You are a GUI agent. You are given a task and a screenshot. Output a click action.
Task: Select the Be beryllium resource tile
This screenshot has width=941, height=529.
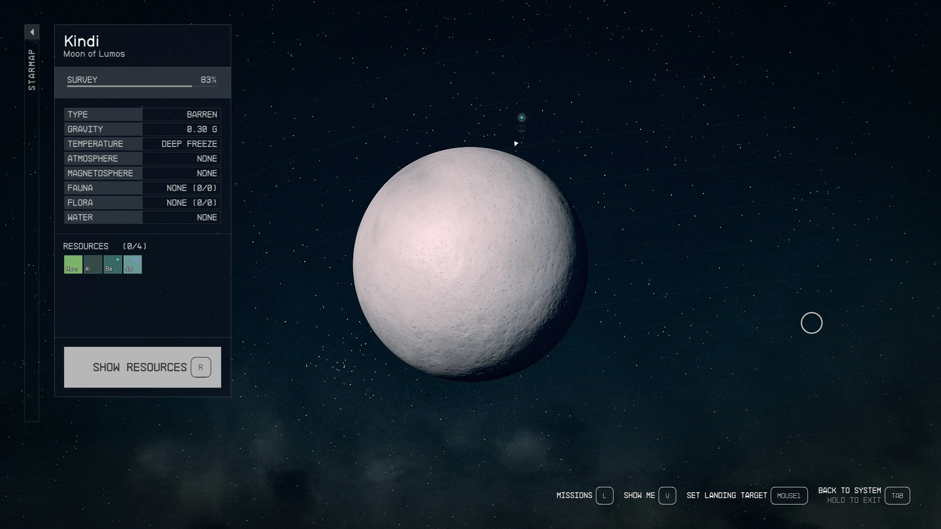tap(112, 264)
